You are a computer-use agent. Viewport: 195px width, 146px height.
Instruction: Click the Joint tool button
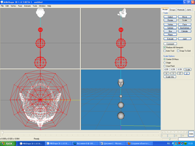point(185,39)
